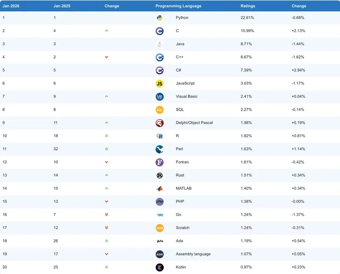340x274 pixels.
Task: Click the SQL logo icon
Action: coord(159,110)
